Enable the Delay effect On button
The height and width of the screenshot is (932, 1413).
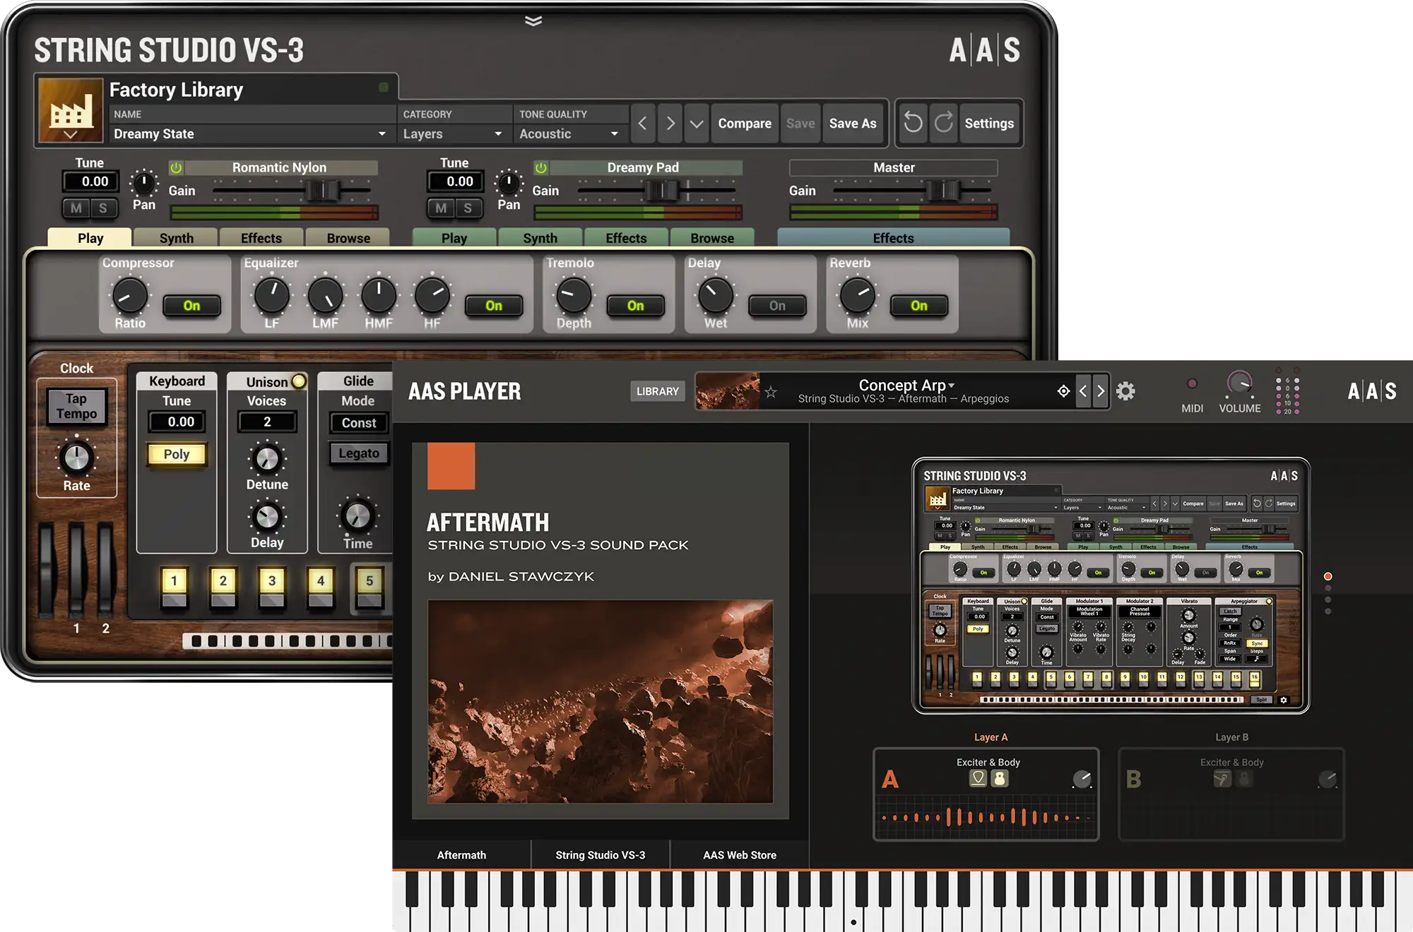(777, 306)
